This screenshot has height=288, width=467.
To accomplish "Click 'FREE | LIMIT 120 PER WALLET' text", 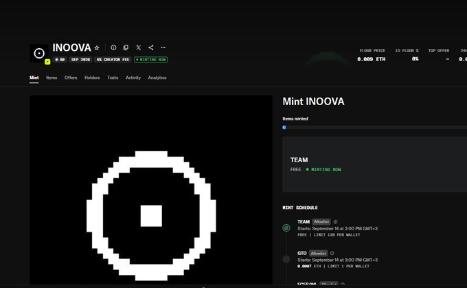I will pos(328,235).
